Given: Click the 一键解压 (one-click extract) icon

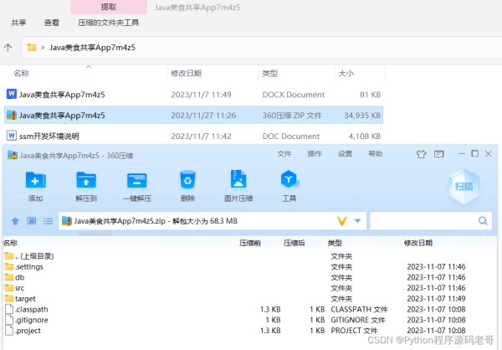Looking at the screenshot, I should (136, 181).
